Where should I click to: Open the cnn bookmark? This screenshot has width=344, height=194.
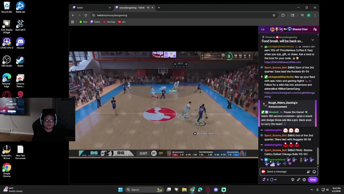point(122,22)
